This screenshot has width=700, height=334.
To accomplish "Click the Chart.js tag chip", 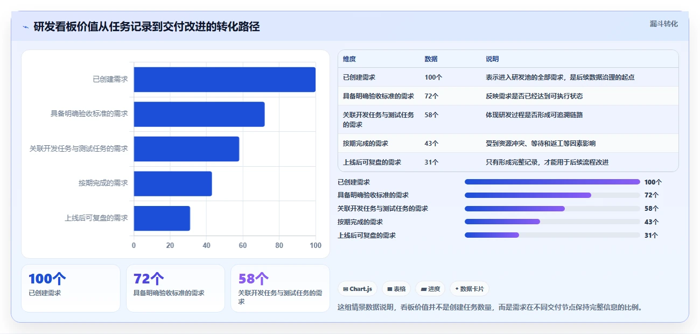I will (358, 289).
